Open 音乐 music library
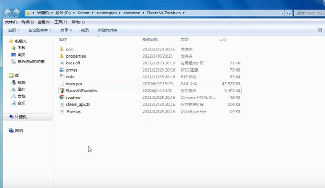Viewport: 325px width, 188px height. 18,103
